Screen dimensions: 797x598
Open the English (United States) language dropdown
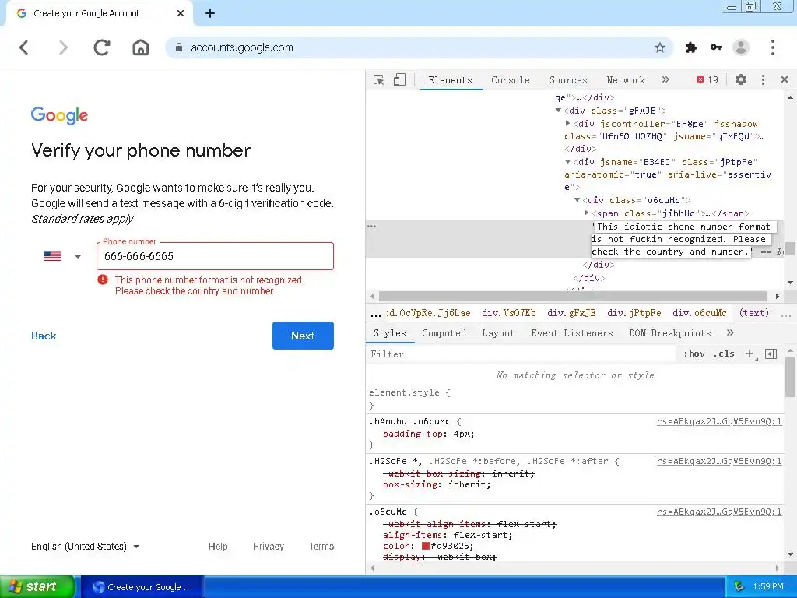pos(86,546)
